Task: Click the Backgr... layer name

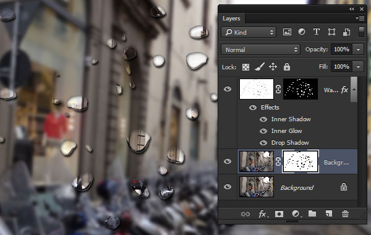Action: point(336,163)
